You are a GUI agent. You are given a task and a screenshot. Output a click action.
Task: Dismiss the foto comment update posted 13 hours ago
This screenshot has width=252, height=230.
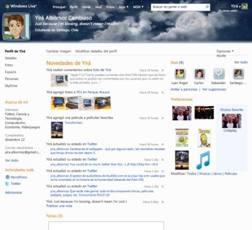162,71
